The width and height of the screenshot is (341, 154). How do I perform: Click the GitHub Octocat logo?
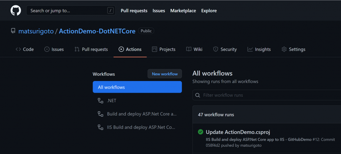coord(16,11)
